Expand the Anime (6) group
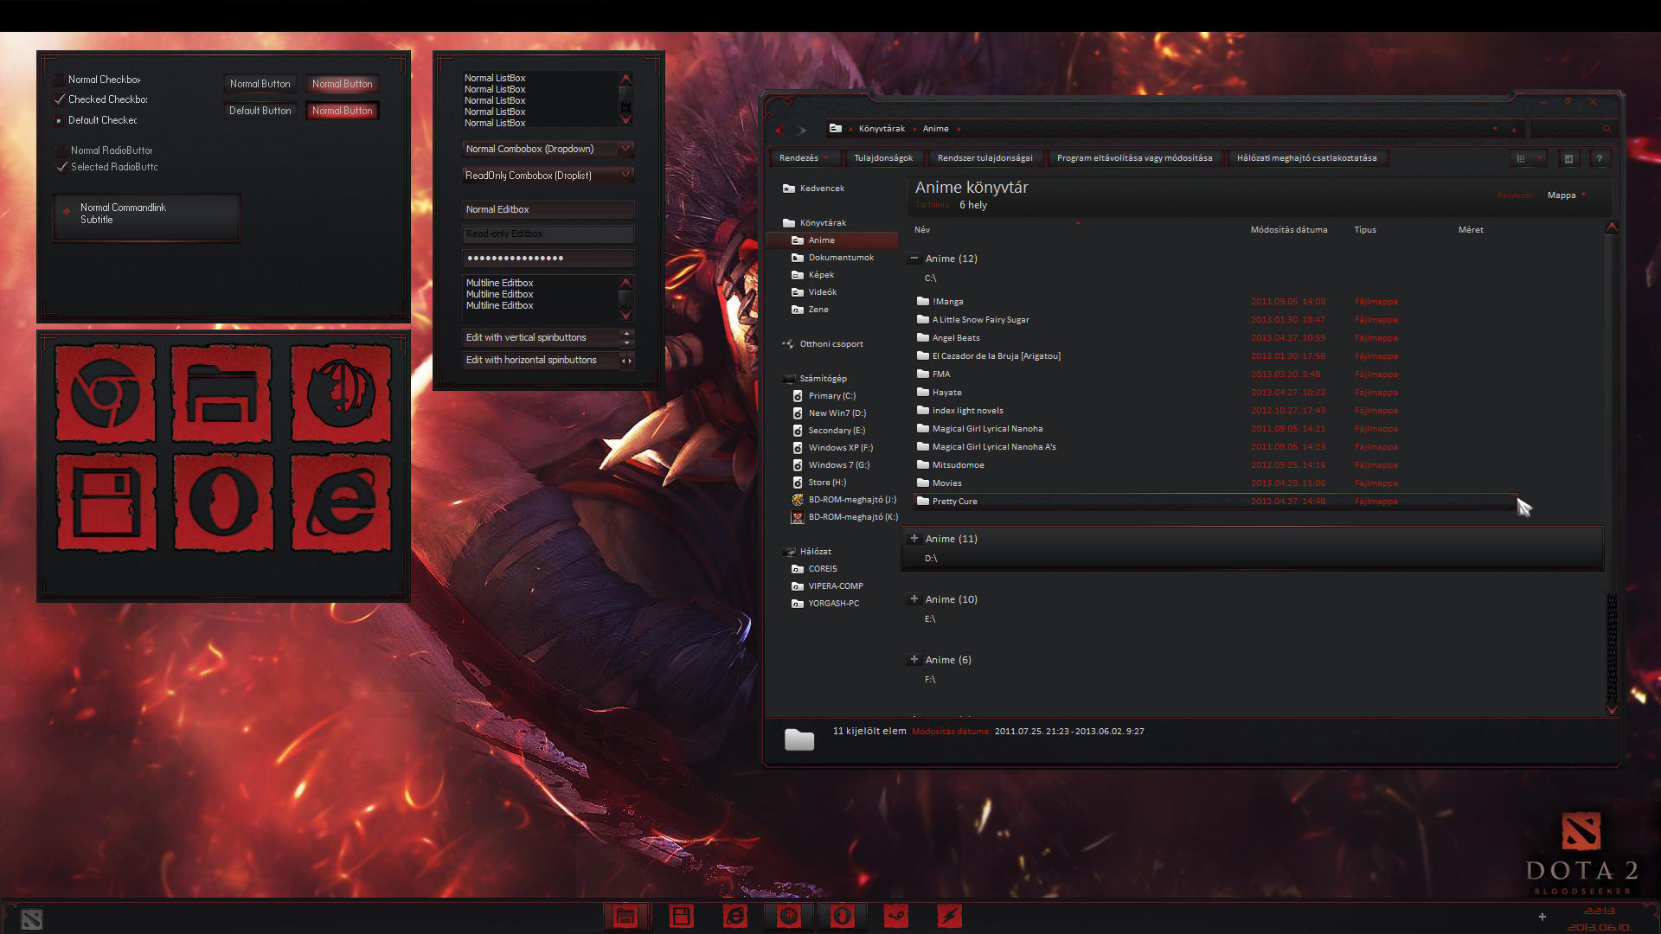Screen dimensions: 1661x934 click(x=914, y=659)
